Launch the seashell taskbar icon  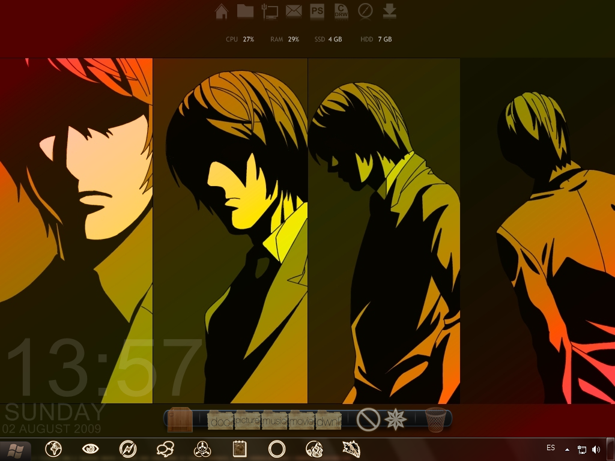point(351,449)
